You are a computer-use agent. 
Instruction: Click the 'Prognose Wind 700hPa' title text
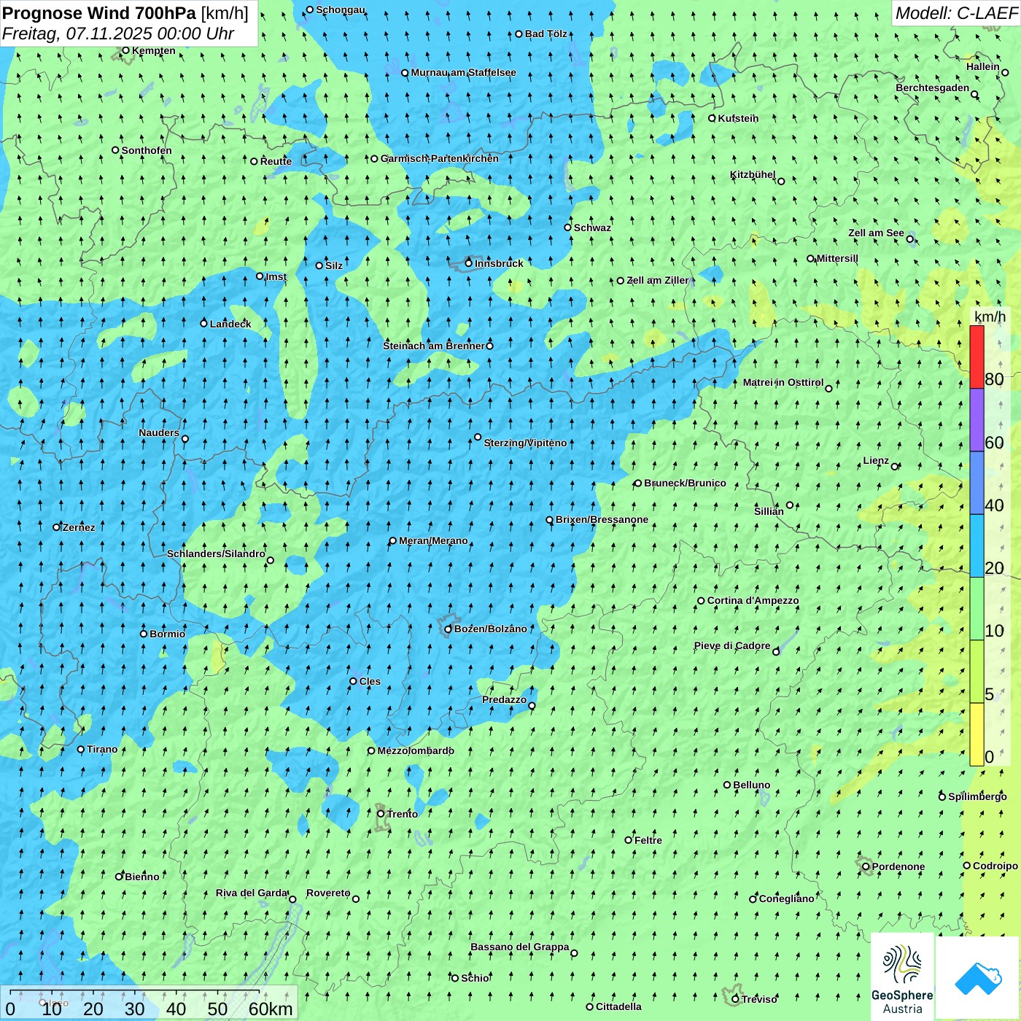[99, 13]
